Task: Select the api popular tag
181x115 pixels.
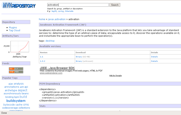Action: click(26, 87)
